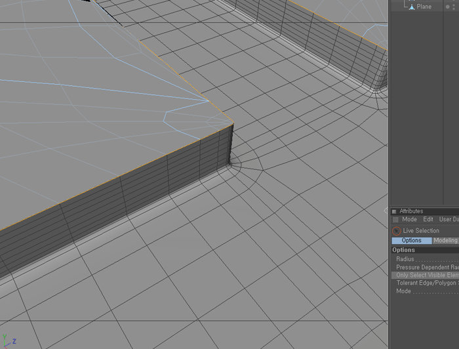Collapse the Options section header
This screenshot has height=349, width=459.
coord(404,250)
